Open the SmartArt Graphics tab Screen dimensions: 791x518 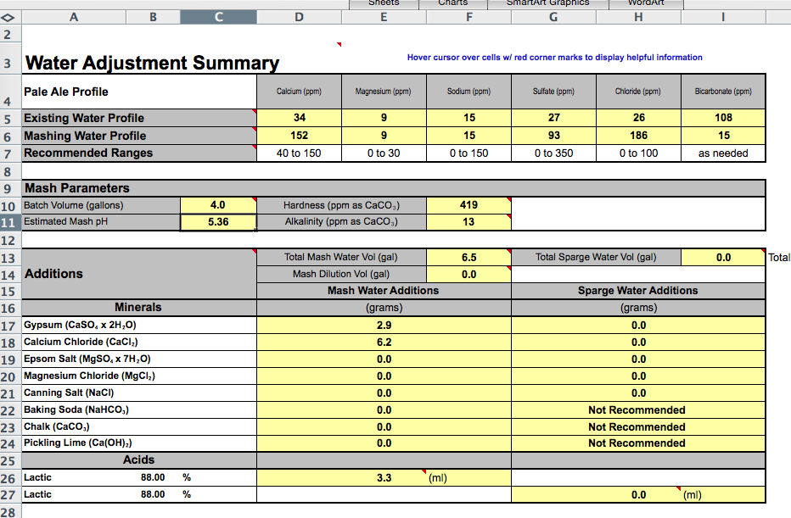click(x=548, y=4)
